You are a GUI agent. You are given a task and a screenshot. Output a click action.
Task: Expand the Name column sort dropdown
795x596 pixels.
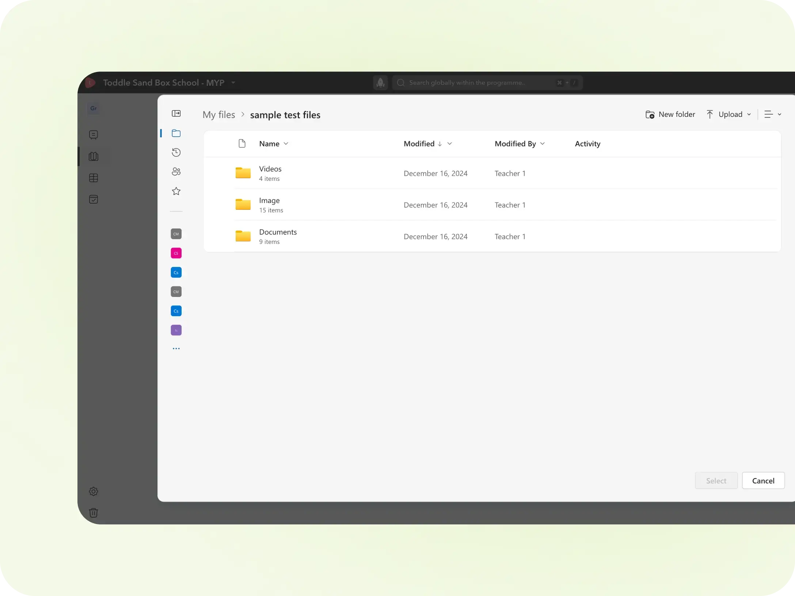tap(286, 144)
